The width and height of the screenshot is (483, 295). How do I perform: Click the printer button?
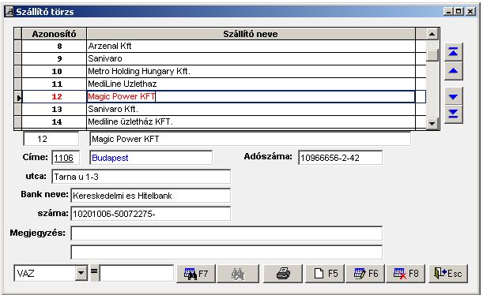(x=283, y=274)
